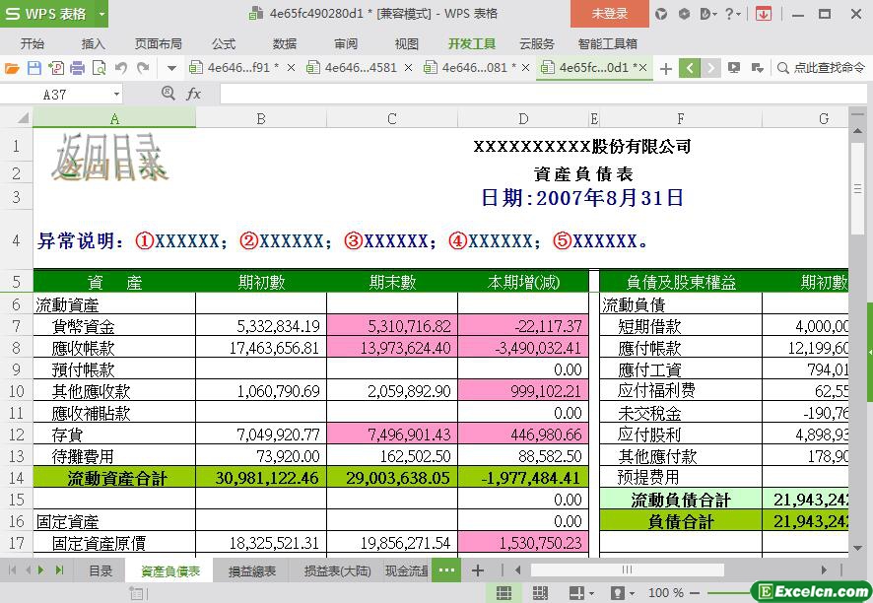Jump to the last sheet arrow
Viewport: 873px width, 603px height.
[x=60, y=570]
